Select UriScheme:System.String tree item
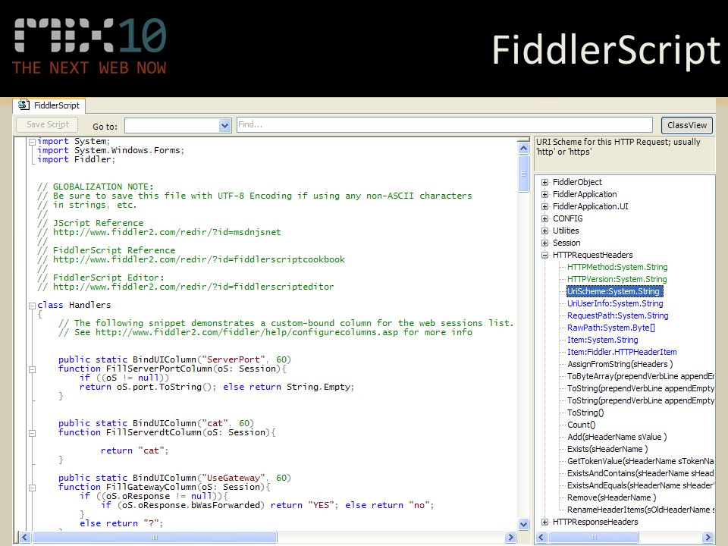The height and width of the screenshot is (546, 728). point(615,291)
